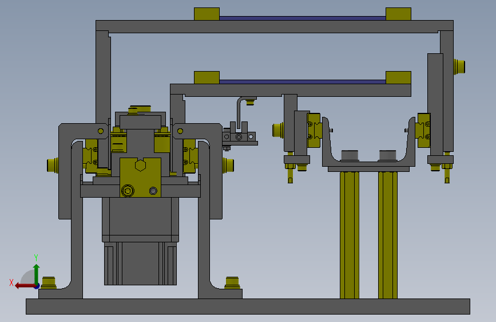This screenshot has width=496, height=322.
Task: Select the right yellow support column
Action: (x=388, y=235)
